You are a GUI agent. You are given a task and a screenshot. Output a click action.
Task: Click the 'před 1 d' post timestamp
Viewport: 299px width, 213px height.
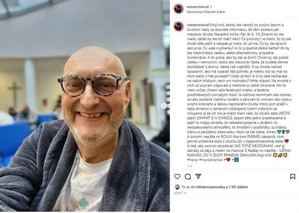point(180,193)
